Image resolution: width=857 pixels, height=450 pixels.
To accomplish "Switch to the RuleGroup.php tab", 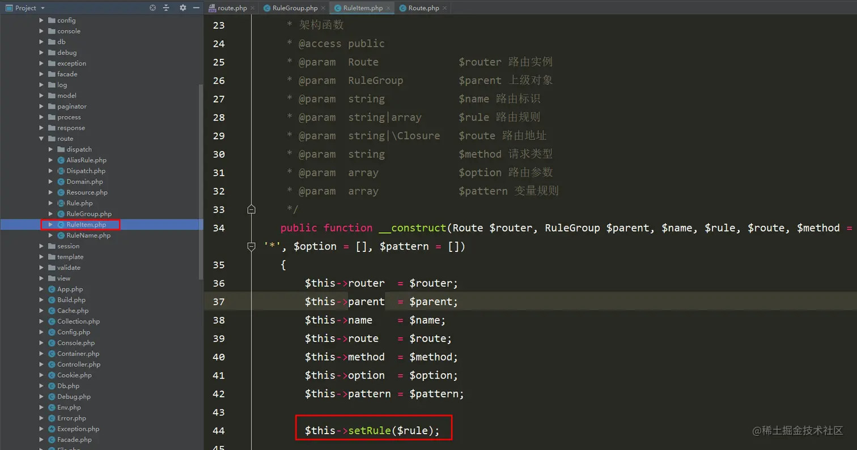I will (x=294, y=8).
